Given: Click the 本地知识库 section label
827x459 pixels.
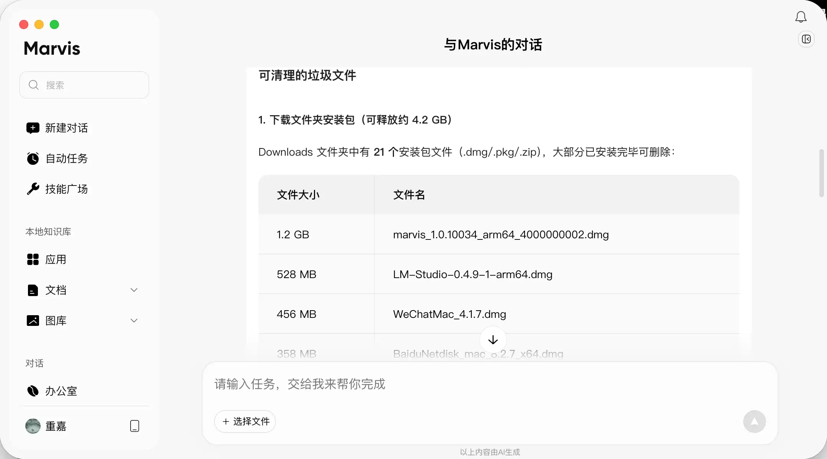Looking at the screenshot, I should click(48, 232).
